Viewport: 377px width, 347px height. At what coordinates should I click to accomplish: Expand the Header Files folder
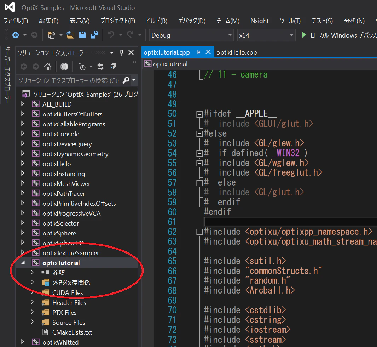coord(32,302)
